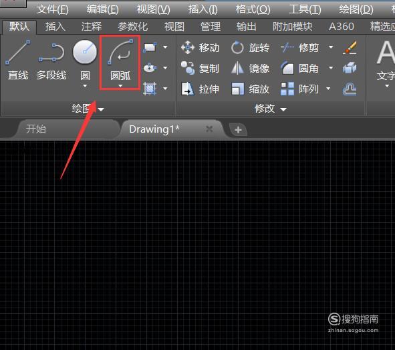
Task: Select the Arc (圆弧) tool
Action: 120,59
